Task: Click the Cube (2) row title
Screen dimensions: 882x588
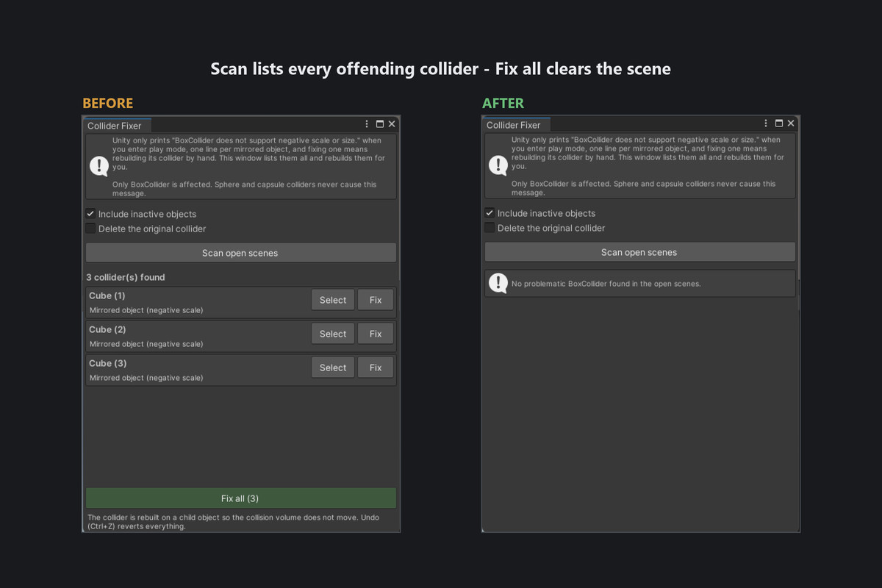Action: (107, 329)
